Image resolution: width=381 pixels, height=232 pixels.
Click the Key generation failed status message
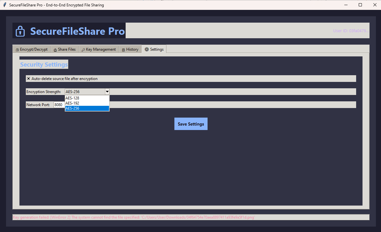pyautogui.click(x=134, y=217)
